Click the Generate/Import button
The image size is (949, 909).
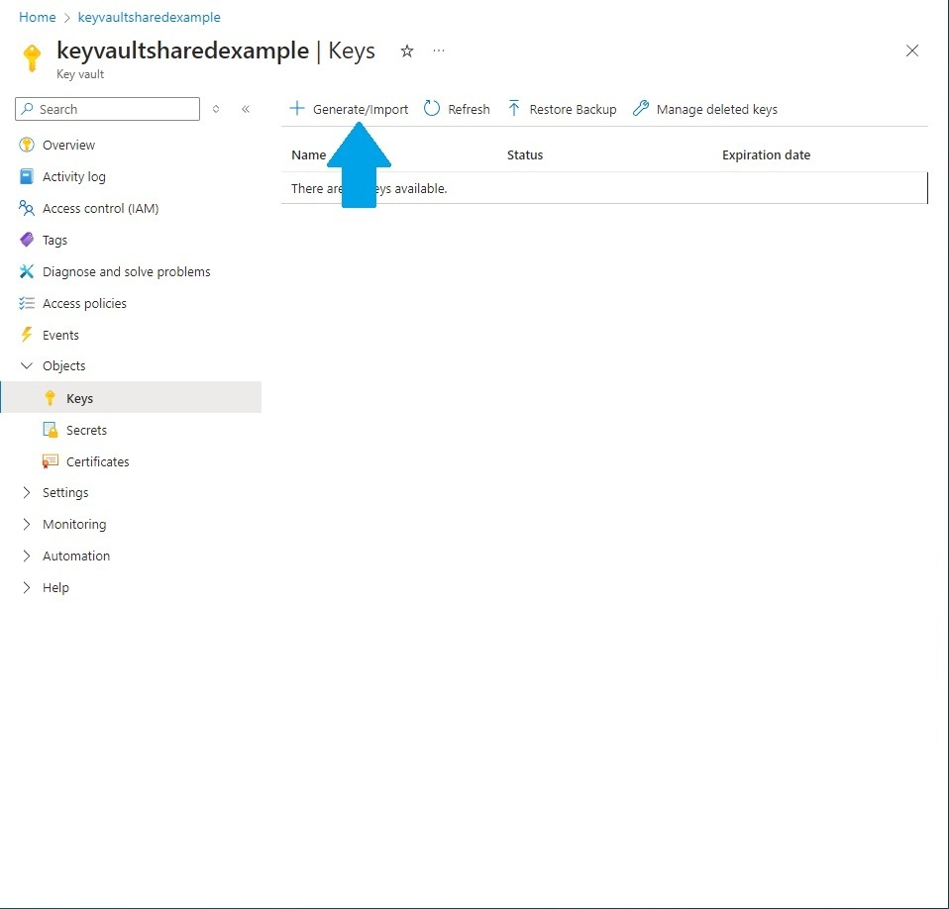click(x=349, y=109)
